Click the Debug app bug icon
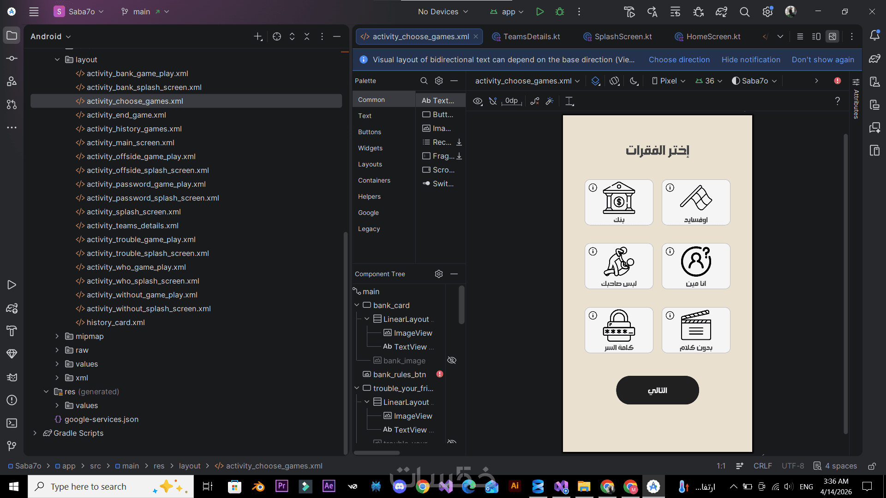Viewport: 886px width, 498px height. (560, 12)
